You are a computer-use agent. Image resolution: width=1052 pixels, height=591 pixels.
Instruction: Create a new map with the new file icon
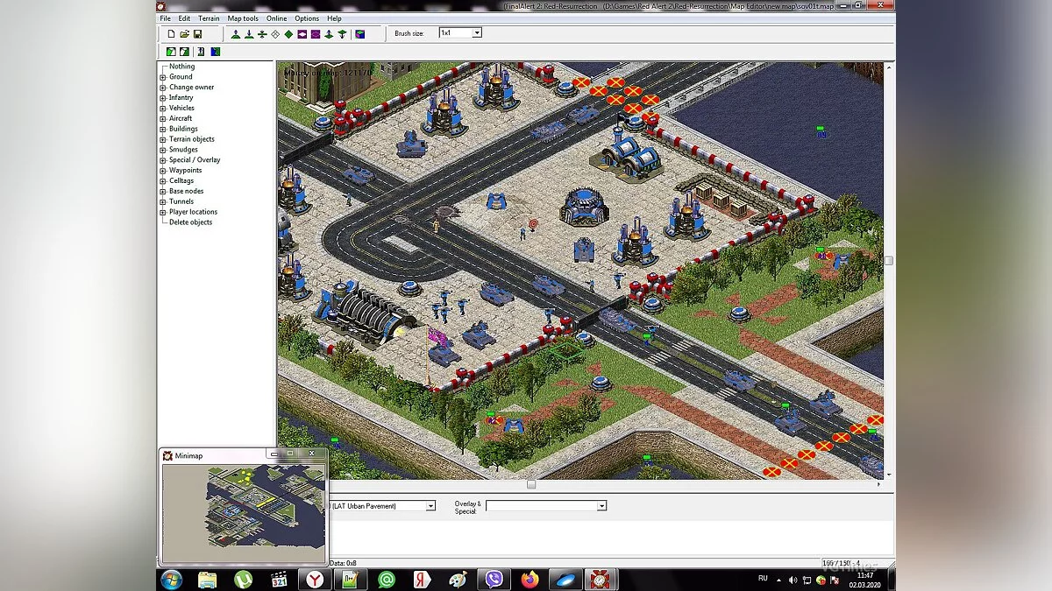coord(171,32)
